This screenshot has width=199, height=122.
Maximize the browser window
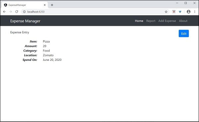(186, 3)
